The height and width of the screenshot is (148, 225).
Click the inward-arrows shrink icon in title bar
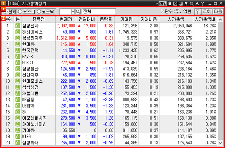[191, 3]
